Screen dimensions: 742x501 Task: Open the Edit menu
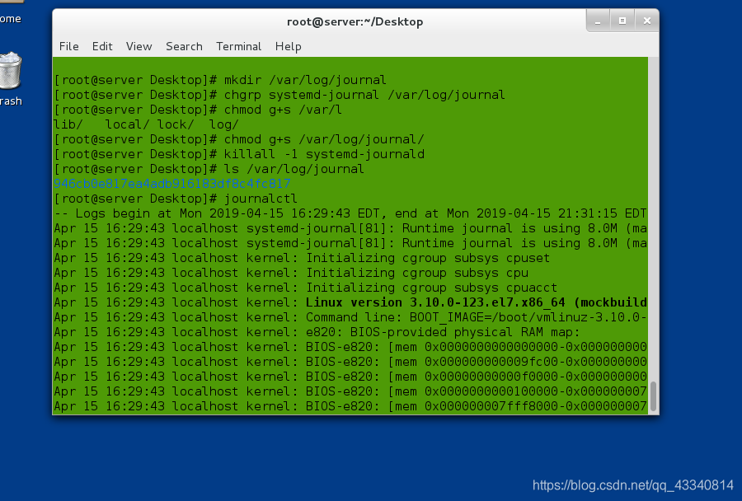click(x=102, y=46)
